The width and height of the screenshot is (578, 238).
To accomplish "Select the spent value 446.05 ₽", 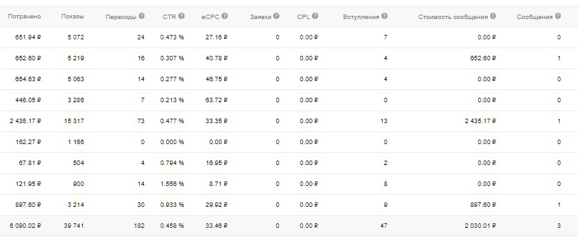I will 28,100.
